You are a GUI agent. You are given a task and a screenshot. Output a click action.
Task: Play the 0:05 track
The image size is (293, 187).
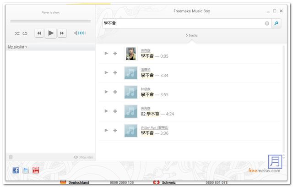click(106, 54)
